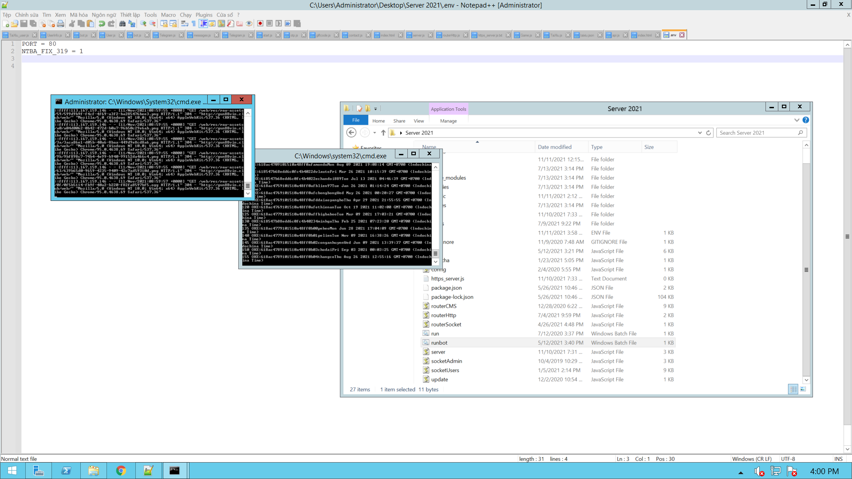Expand the Explorer ribbon chevron
852x479 pixels.
tap(797, 120)
